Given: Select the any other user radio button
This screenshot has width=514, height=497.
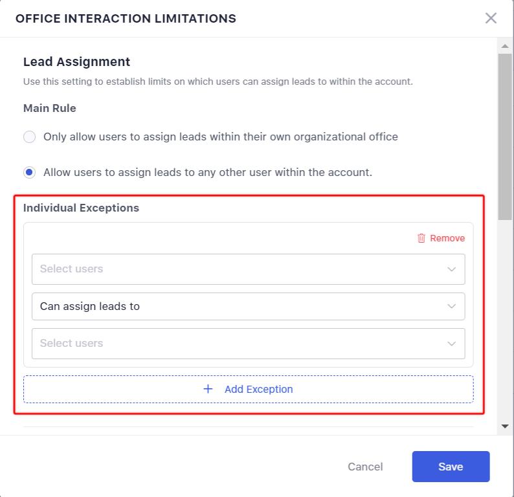Looking at the screenshot, I should tap(29, 173).
